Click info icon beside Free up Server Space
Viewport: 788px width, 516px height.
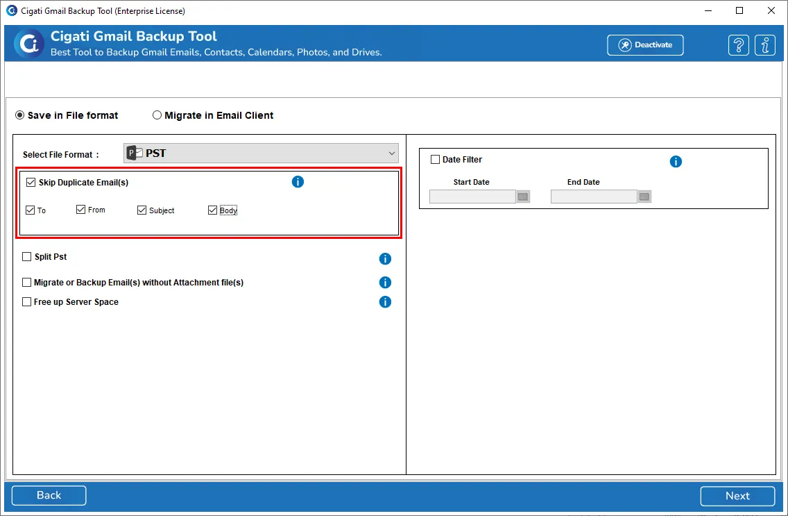click(x=385, y=302)
